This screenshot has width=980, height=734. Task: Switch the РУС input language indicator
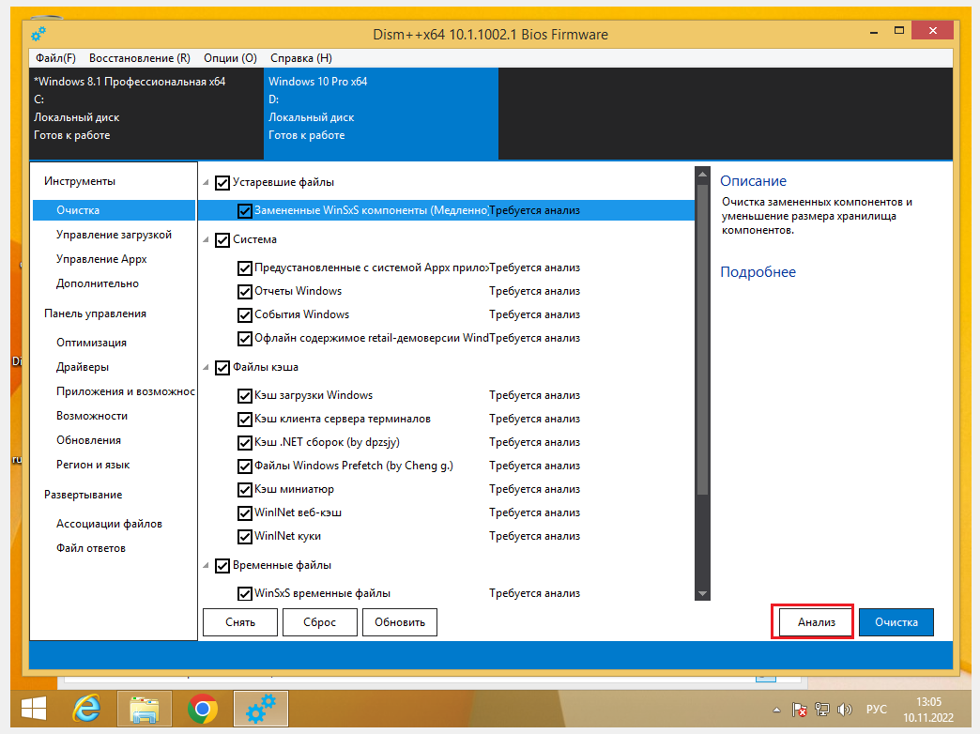tap(876, 710)
